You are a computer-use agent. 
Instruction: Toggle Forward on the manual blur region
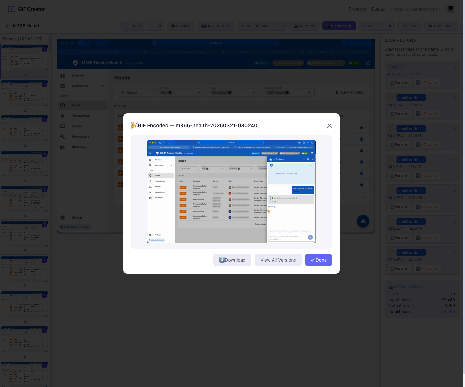(399, 83)
